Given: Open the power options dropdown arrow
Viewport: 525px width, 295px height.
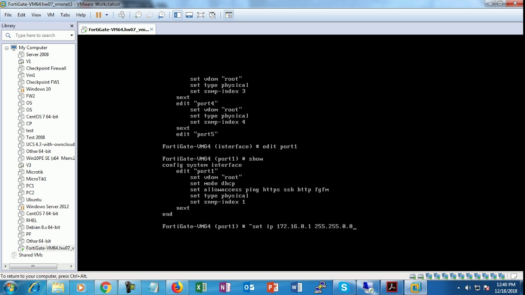Looking at the screenshot, I should click(107, 15).
